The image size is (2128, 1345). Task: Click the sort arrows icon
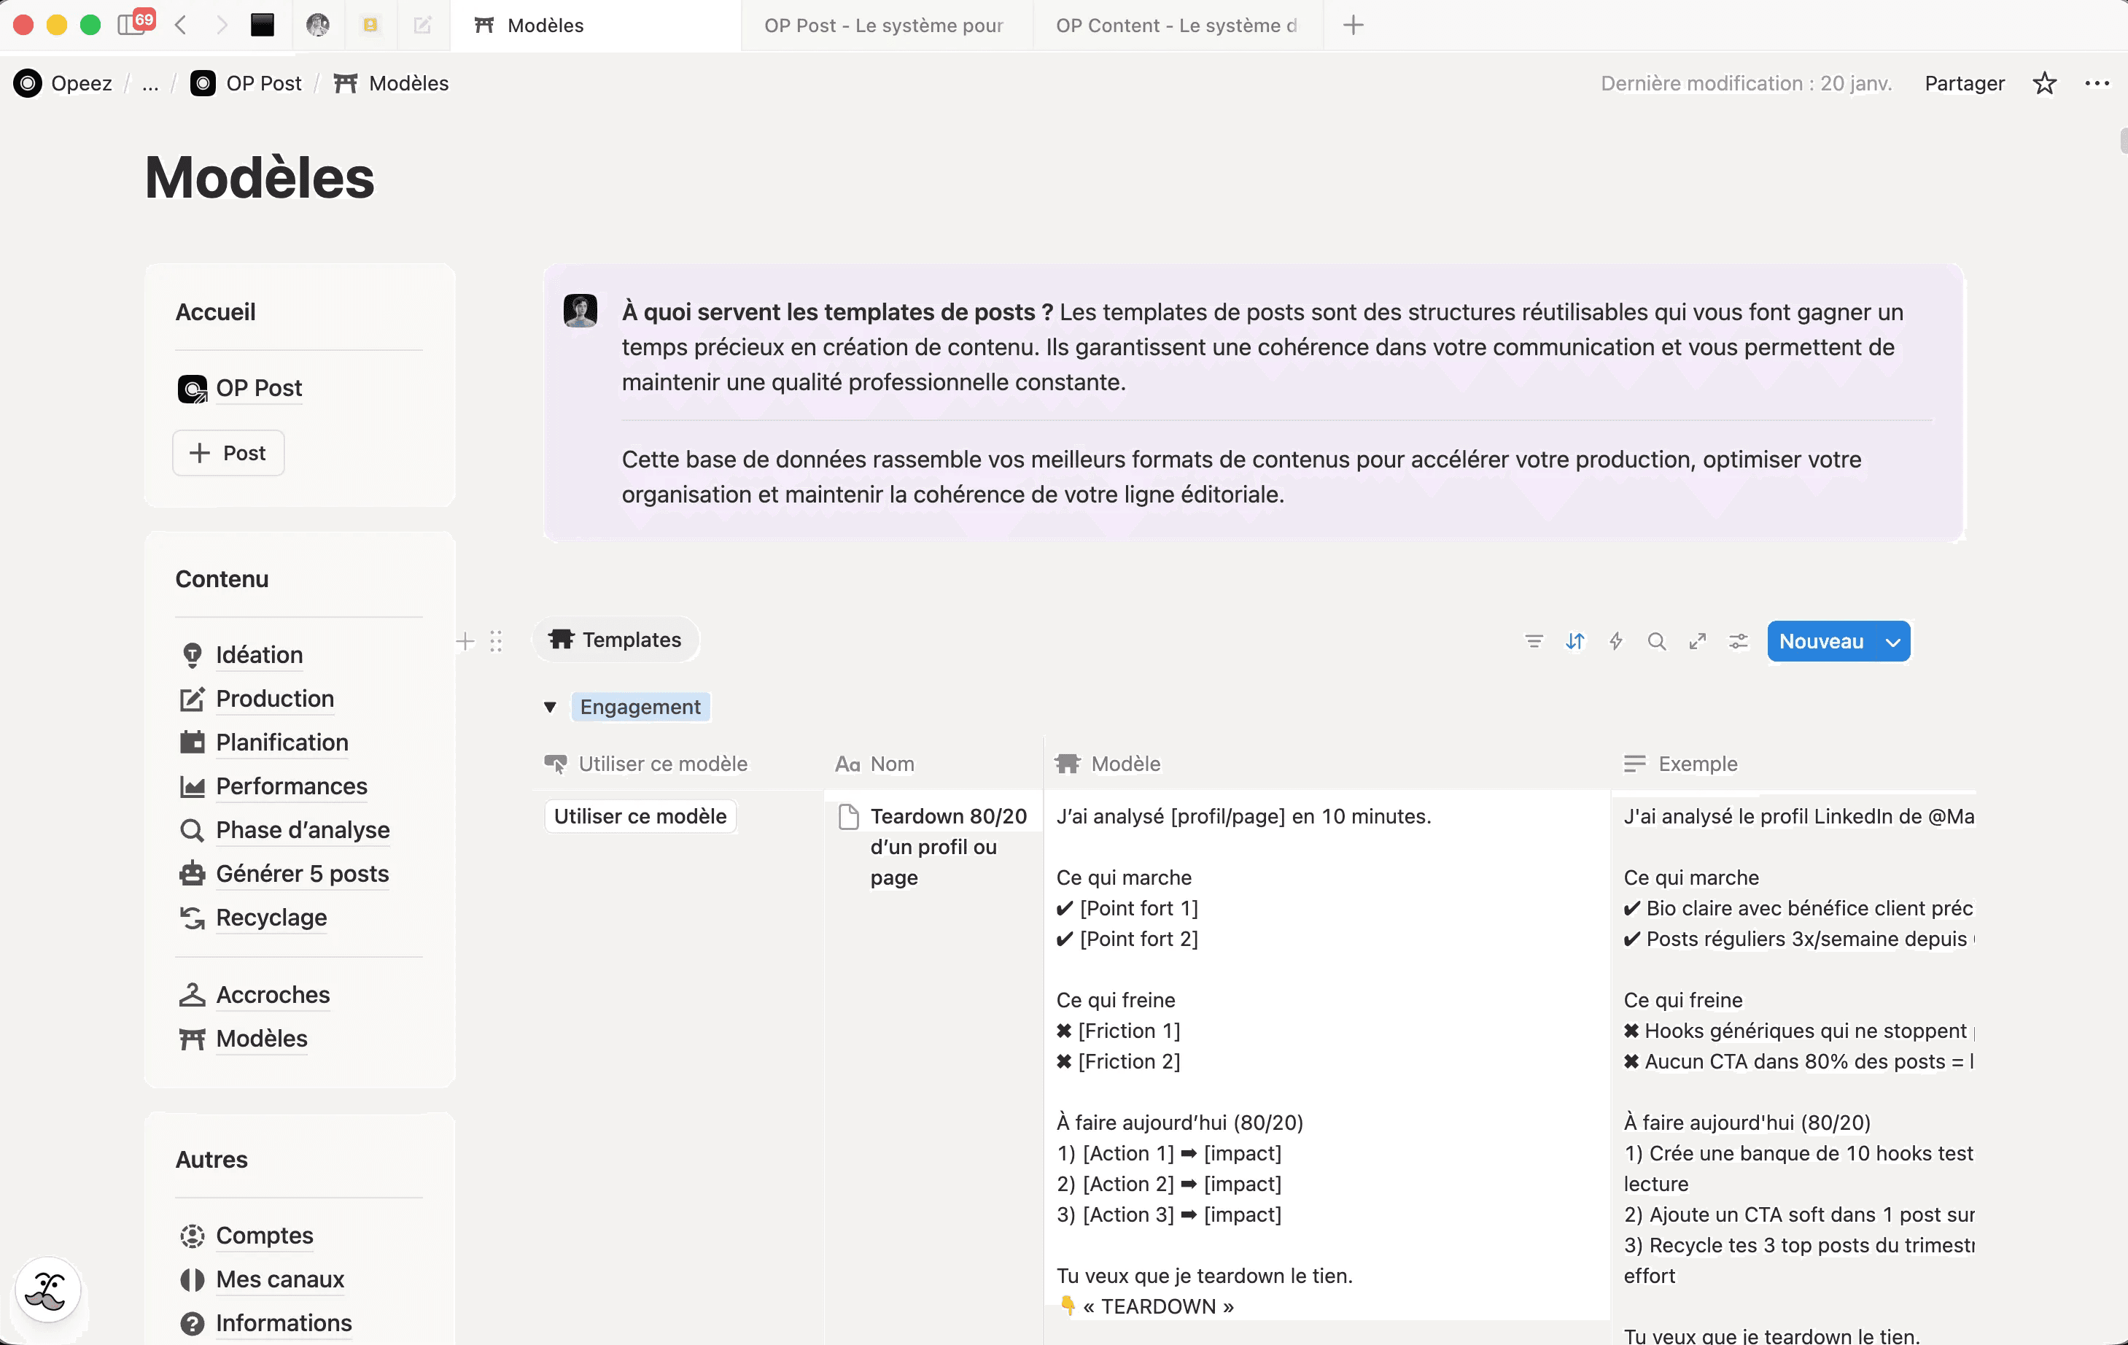tap(1574, 642)
